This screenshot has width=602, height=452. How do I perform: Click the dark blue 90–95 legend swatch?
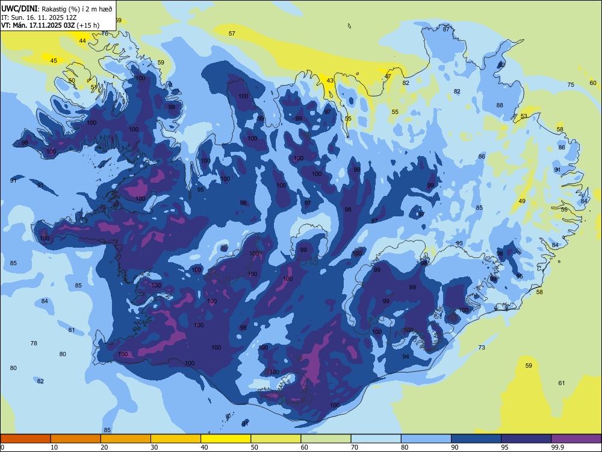click(476, 439)
